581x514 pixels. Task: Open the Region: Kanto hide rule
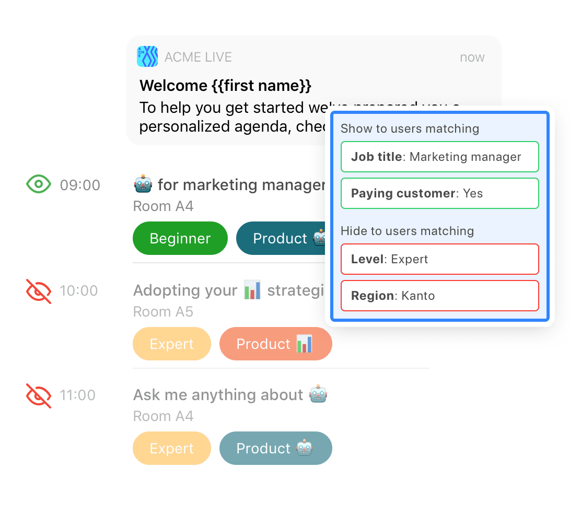439,296
